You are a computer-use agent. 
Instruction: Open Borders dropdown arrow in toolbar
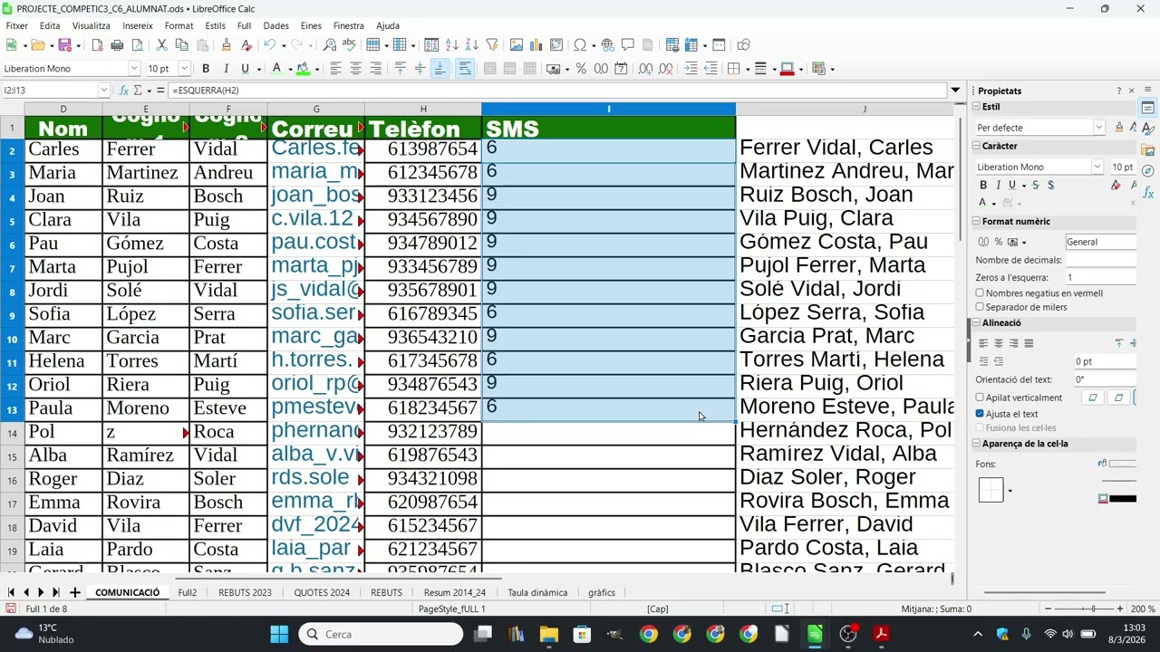click(746, 69)
